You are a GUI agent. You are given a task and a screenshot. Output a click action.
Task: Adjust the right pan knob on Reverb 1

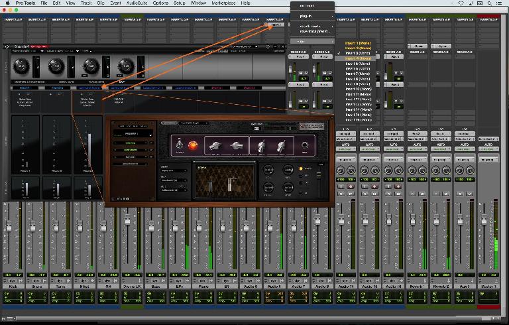tap(422, 170)
